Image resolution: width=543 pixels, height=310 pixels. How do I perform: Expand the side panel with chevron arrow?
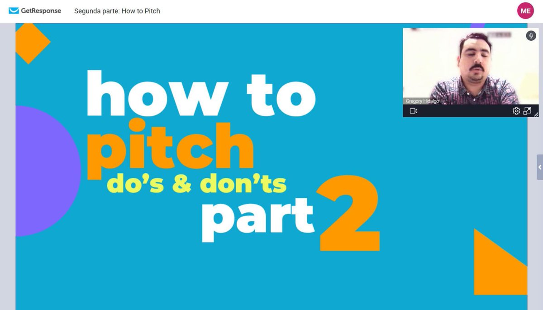click(540, 167)
